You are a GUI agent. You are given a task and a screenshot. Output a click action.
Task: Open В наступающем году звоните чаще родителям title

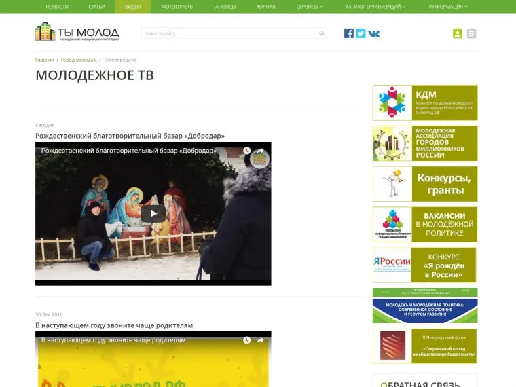click(x=114, y=325)
